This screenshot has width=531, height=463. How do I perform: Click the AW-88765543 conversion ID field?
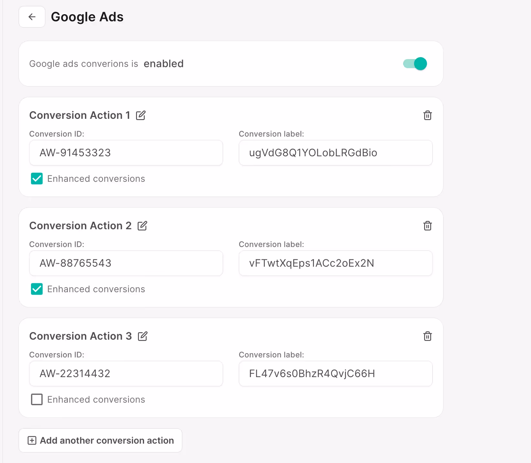pyautogui.click(x=126, y=263)
